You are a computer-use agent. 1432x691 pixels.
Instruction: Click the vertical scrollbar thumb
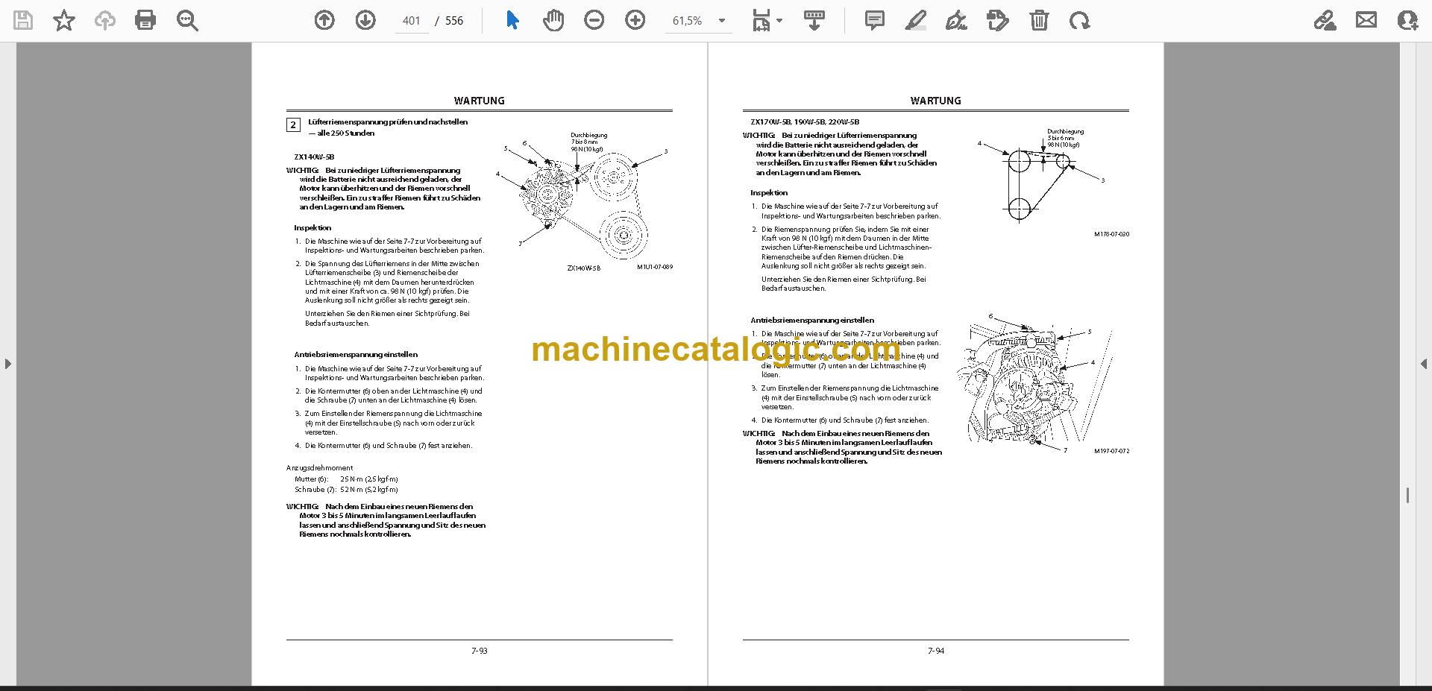tap(1407, 495)
